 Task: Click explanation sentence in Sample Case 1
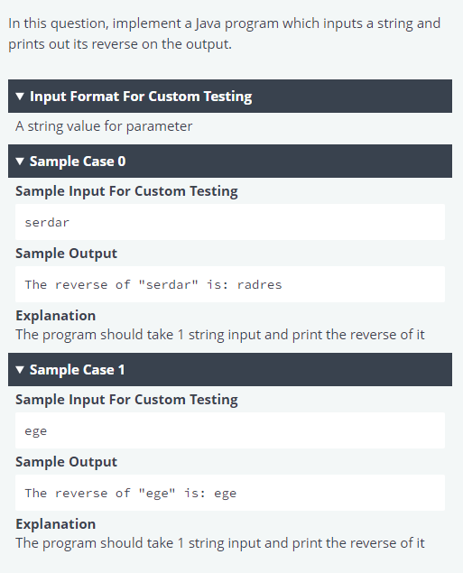(220, 543)
